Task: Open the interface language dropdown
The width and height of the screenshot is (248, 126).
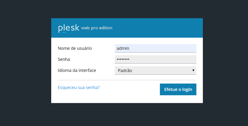Action: 155,70
